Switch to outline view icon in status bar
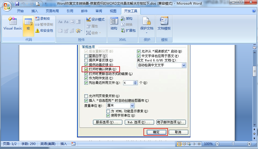The width and height of the screenshot is (258, 149). click(x=194, y=144)
